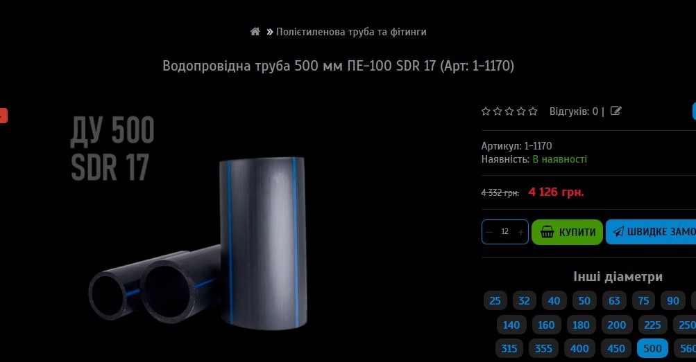Click the third rating star
Screen dimensions: 696x362
(x=509, y=111)
